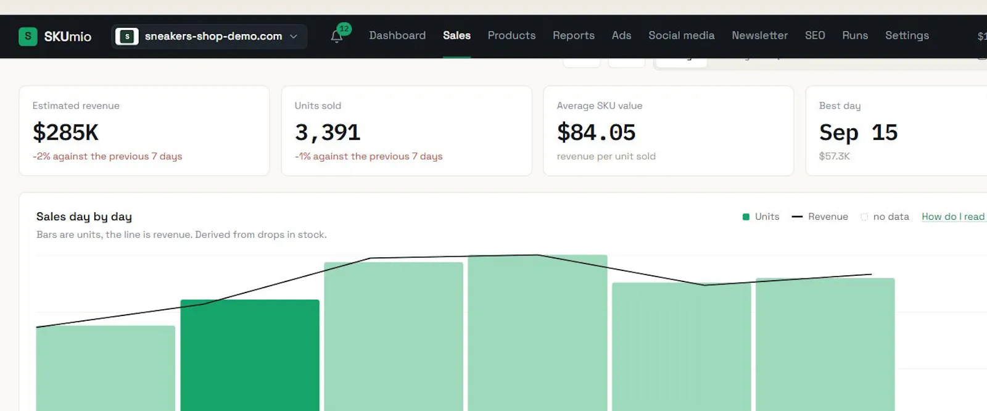Screen dimensions: 987x411
Task: Open the Newsletter tab
Action: click(759, 36)
